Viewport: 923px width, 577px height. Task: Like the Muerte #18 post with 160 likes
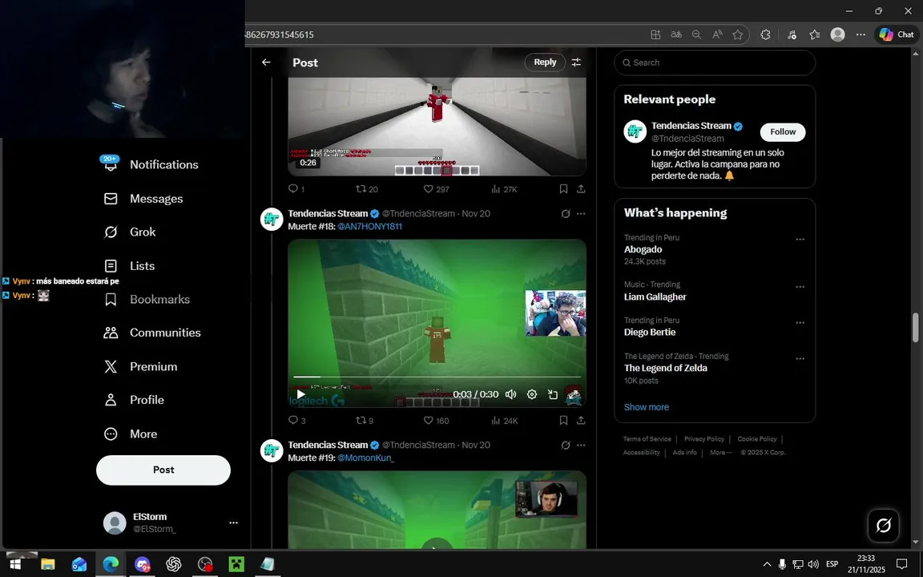click(x=436, y=421)
